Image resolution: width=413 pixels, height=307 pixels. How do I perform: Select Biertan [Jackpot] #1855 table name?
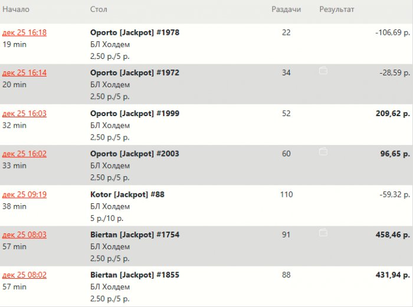pos(135,275)
